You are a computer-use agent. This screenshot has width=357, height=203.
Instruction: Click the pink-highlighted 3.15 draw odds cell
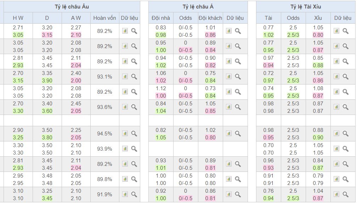pos(47,35)
